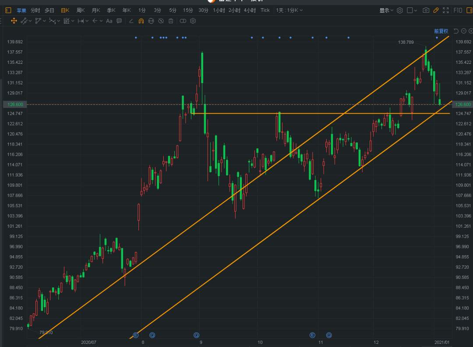473x347 pixels.
Task: Select the 日K daily candlestick tab
Action: (65, 10)
